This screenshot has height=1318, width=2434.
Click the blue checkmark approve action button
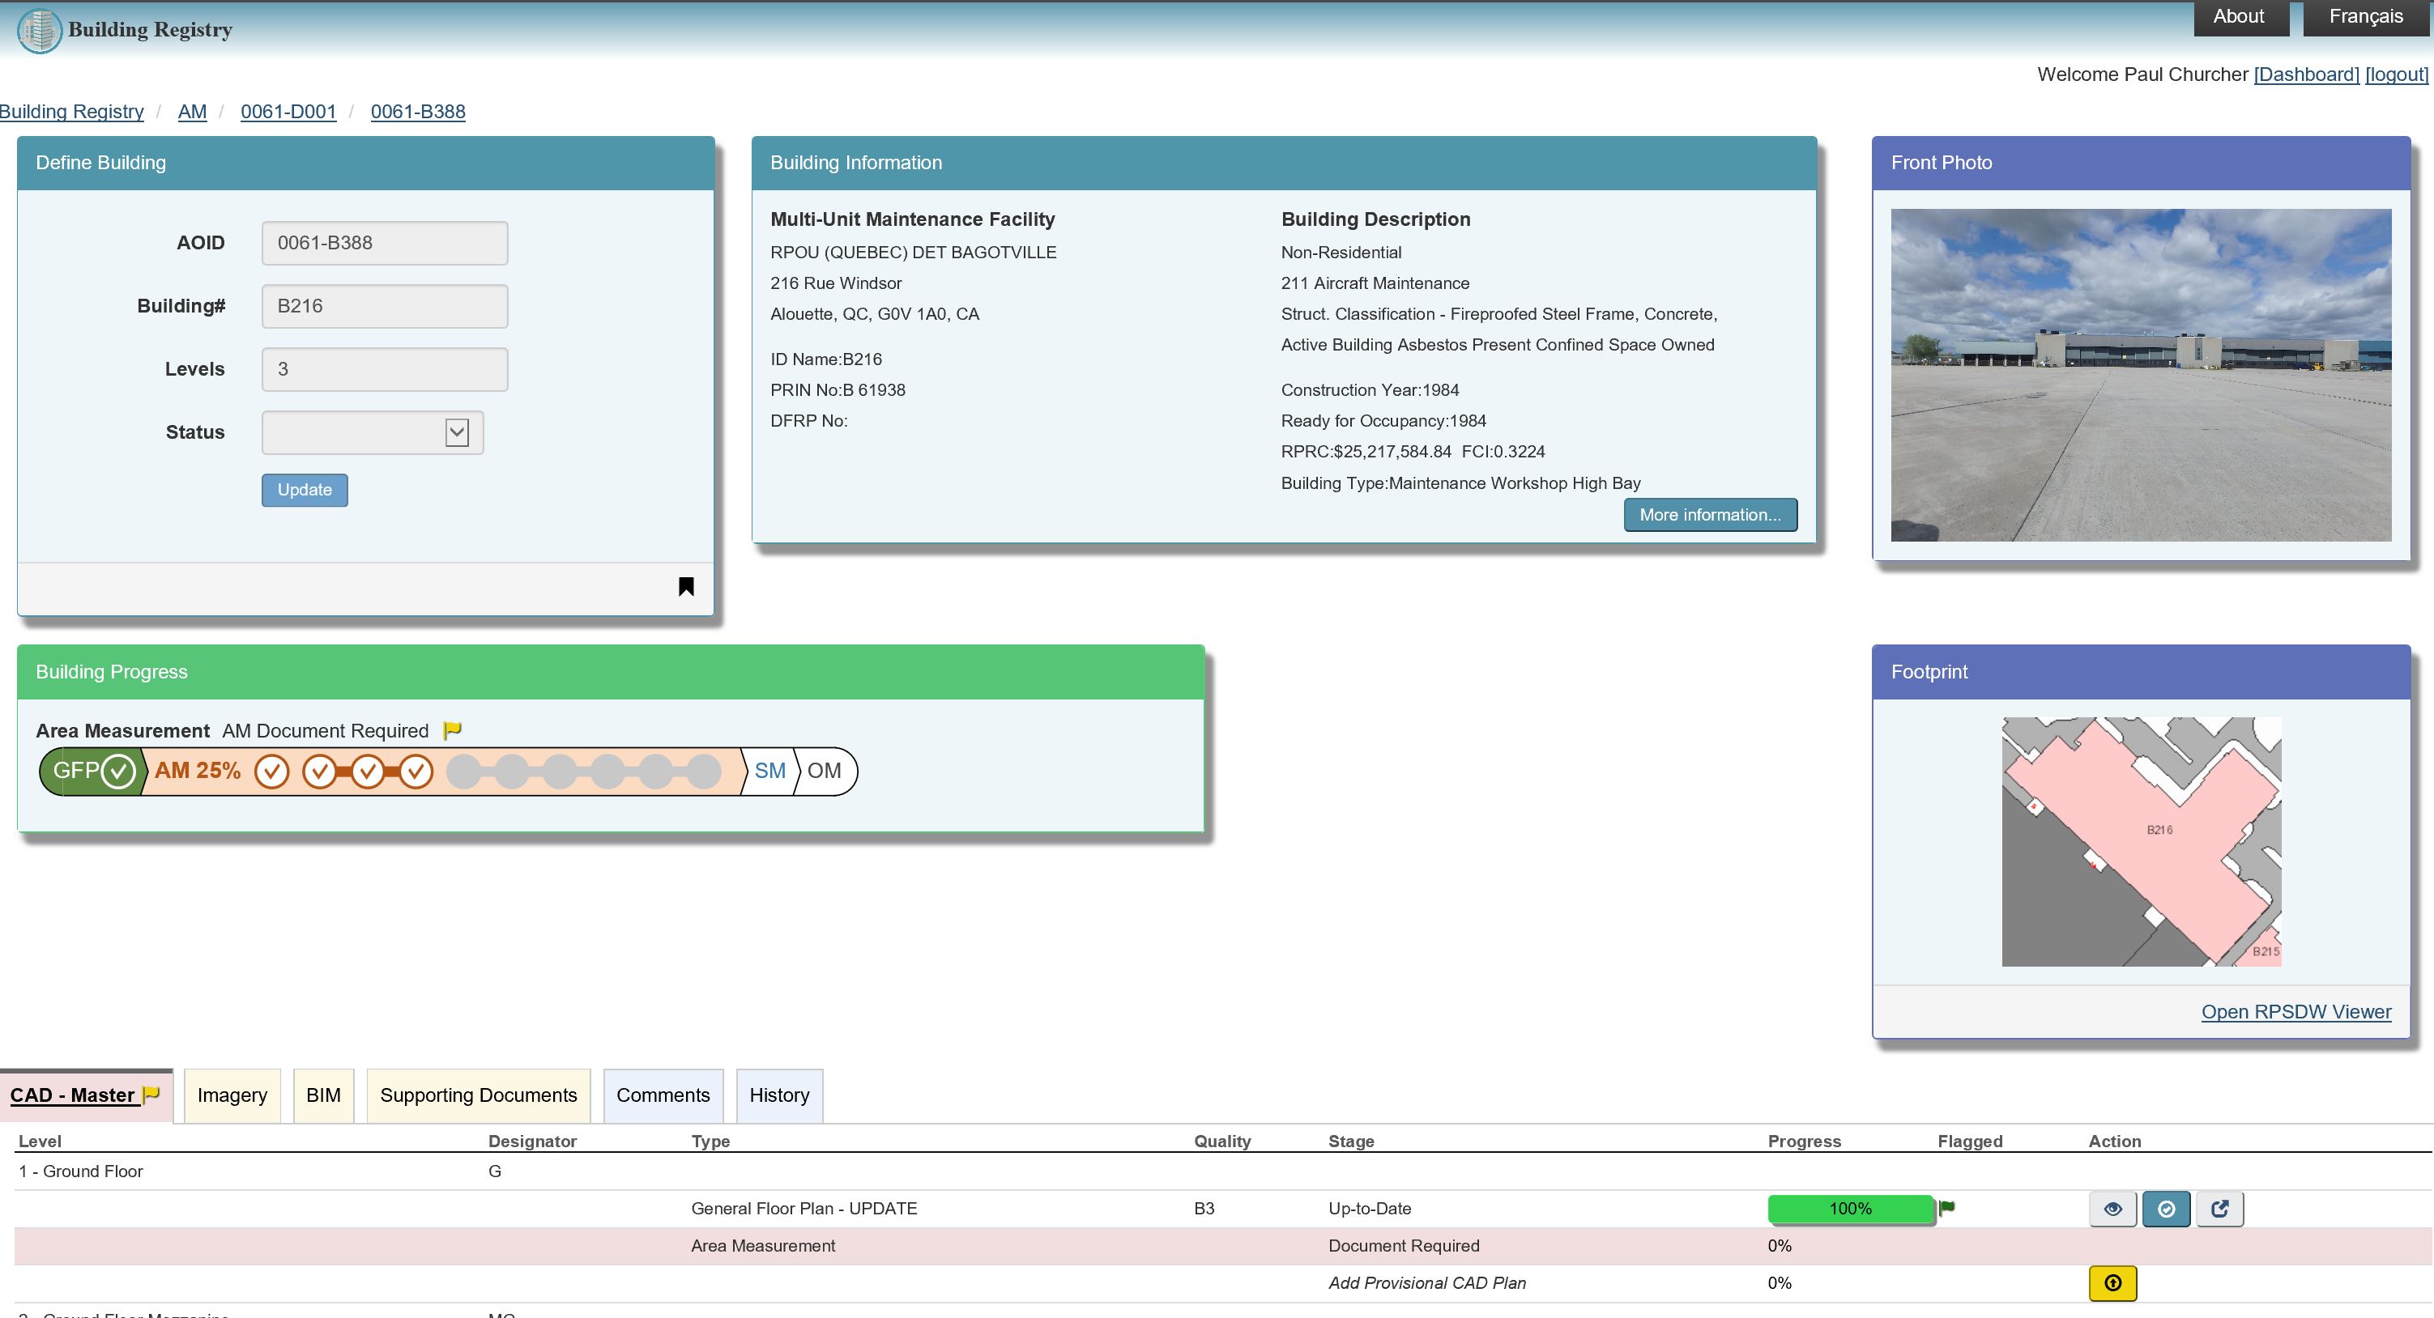2166,1209
